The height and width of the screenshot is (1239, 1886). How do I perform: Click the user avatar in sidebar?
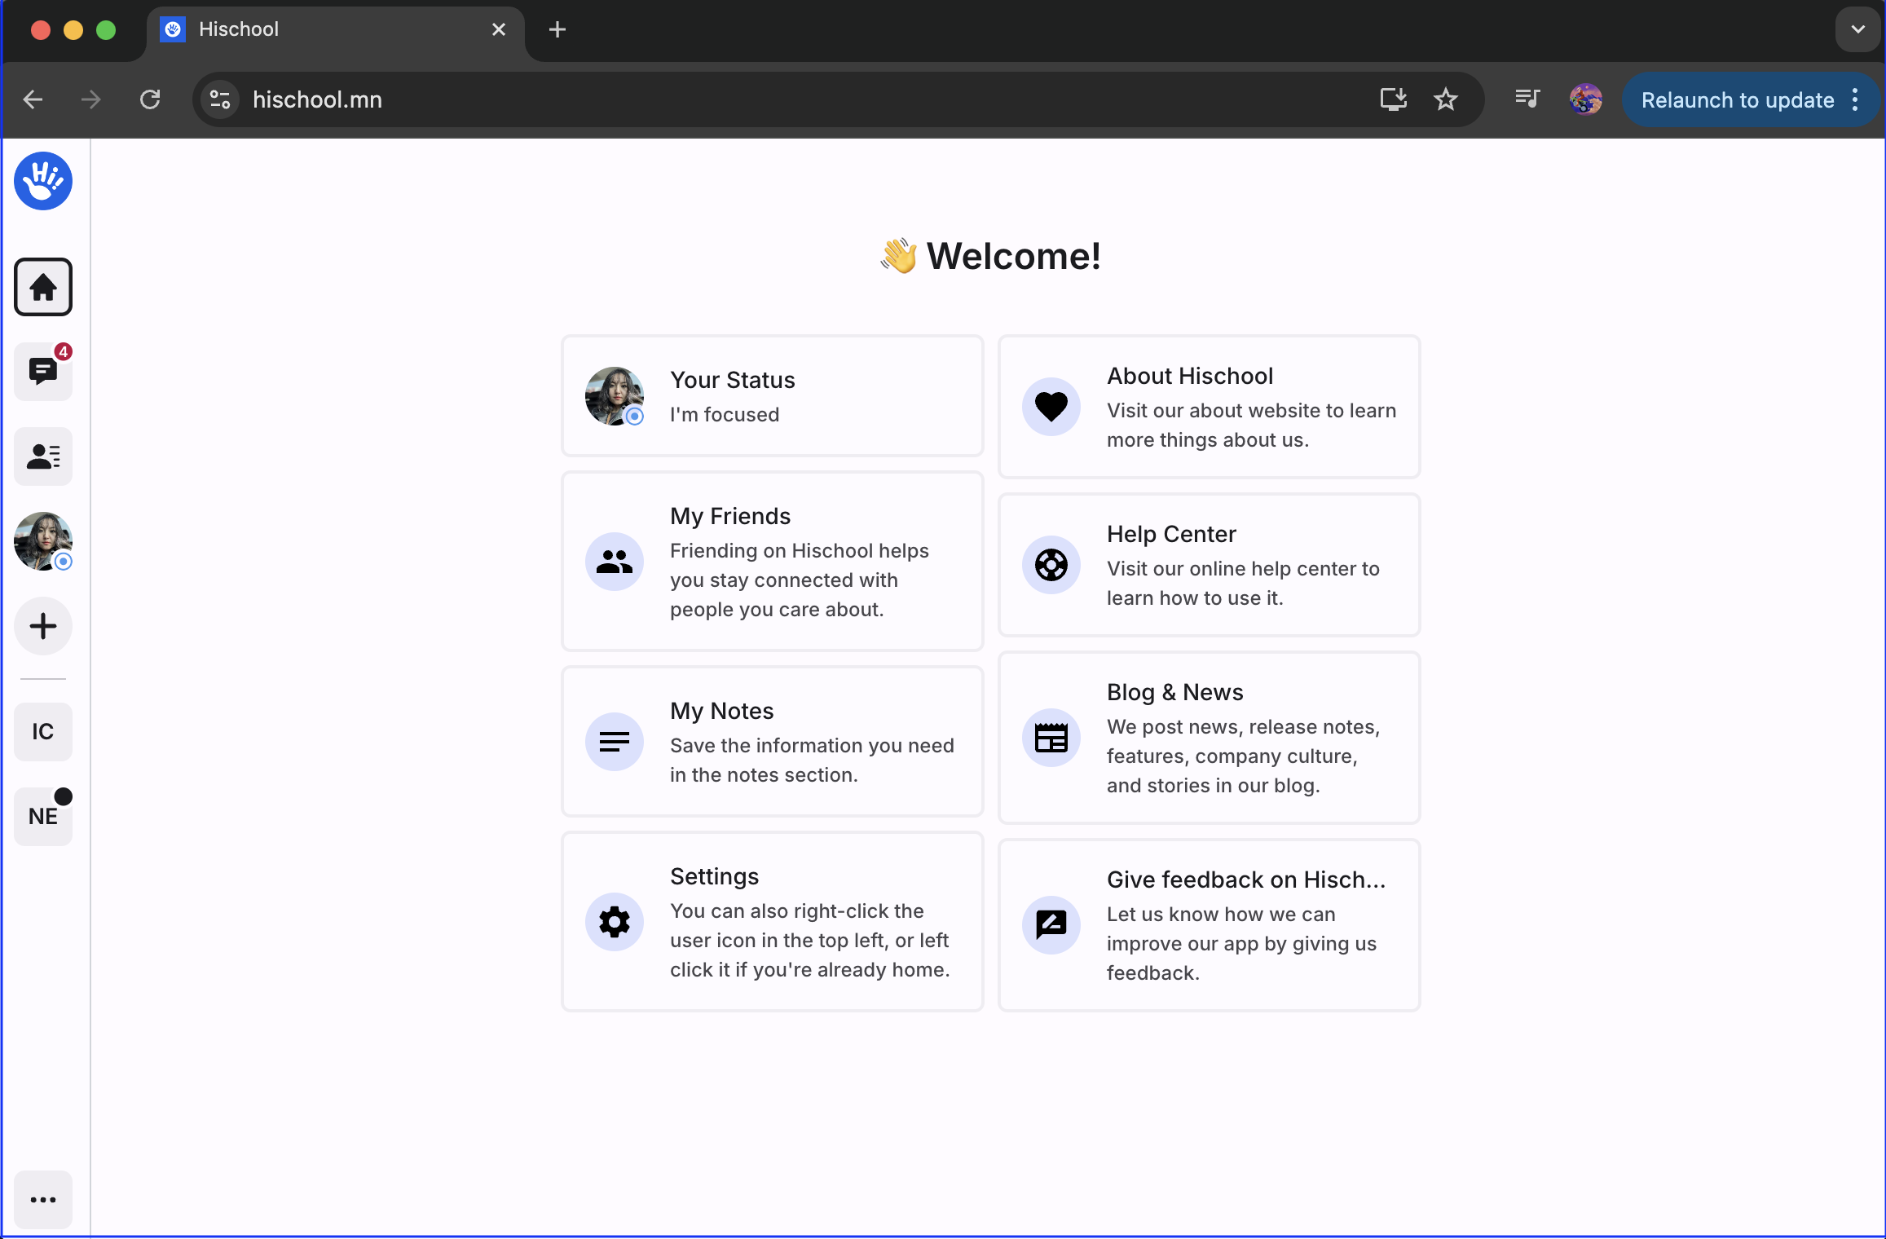(43, 541)
